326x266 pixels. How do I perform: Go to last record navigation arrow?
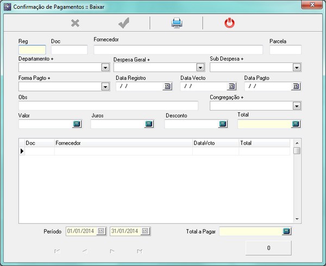(x=140, y=251)
